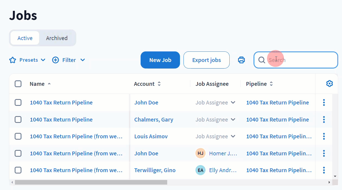This screenshot has width=342, height=190.
Task: Click the printer icon
Action: click(x=241, y=60)
